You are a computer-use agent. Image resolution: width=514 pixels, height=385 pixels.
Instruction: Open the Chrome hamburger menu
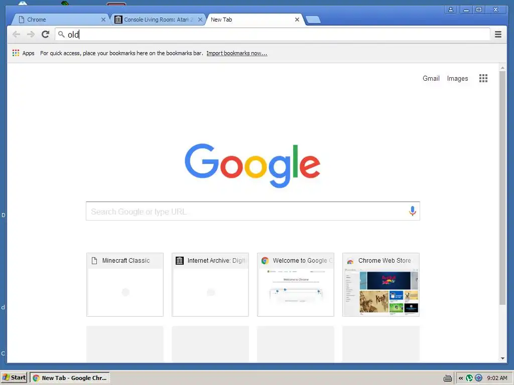click(498, 34)
